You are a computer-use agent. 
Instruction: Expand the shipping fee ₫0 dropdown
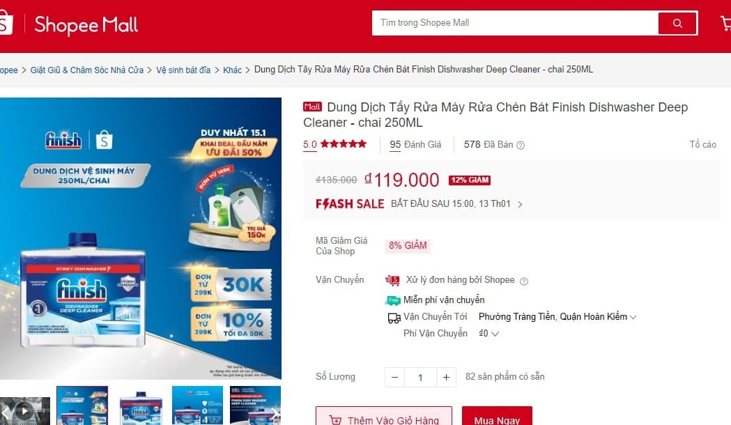point(489,334)
